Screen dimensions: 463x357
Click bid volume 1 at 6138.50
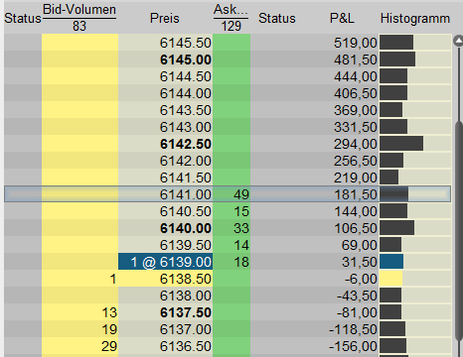coord(113,279)
